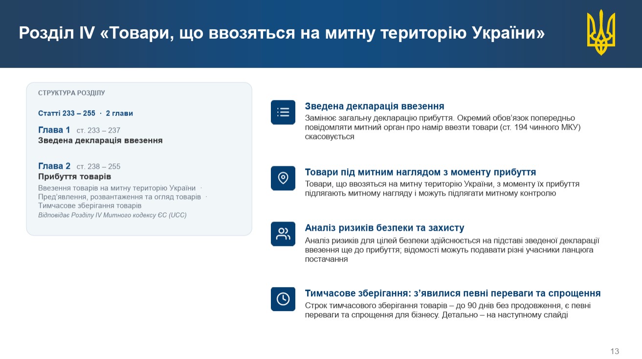Screen dimensions: 642x359
Task: Click the location pin icon
Action: 283,178
